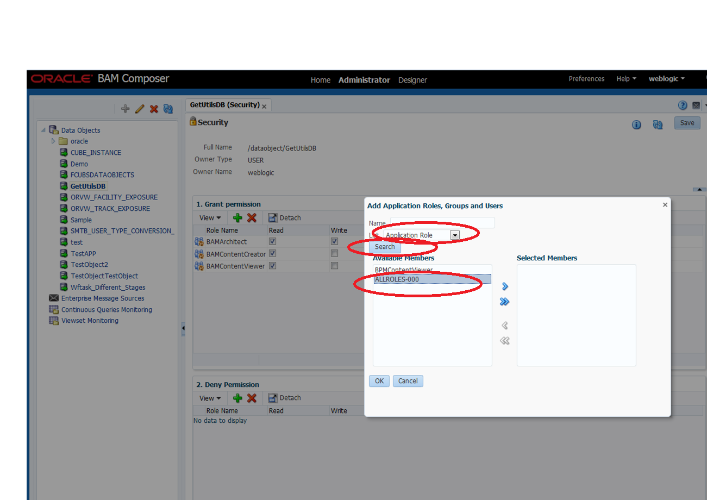Click the Search button in dialog
This screenshot has height=500, width=707.
coord(385,247)
